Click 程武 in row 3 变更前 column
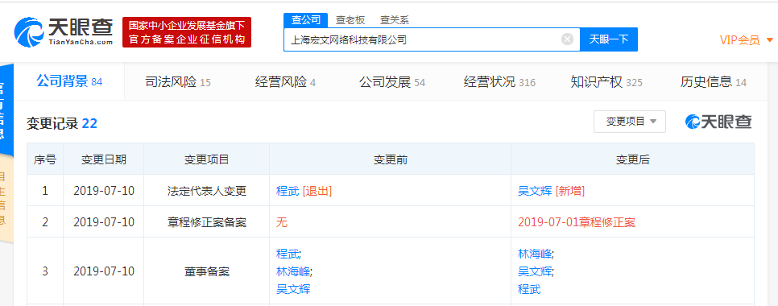This screenshot has height=306, width=778. coord(288,254)
